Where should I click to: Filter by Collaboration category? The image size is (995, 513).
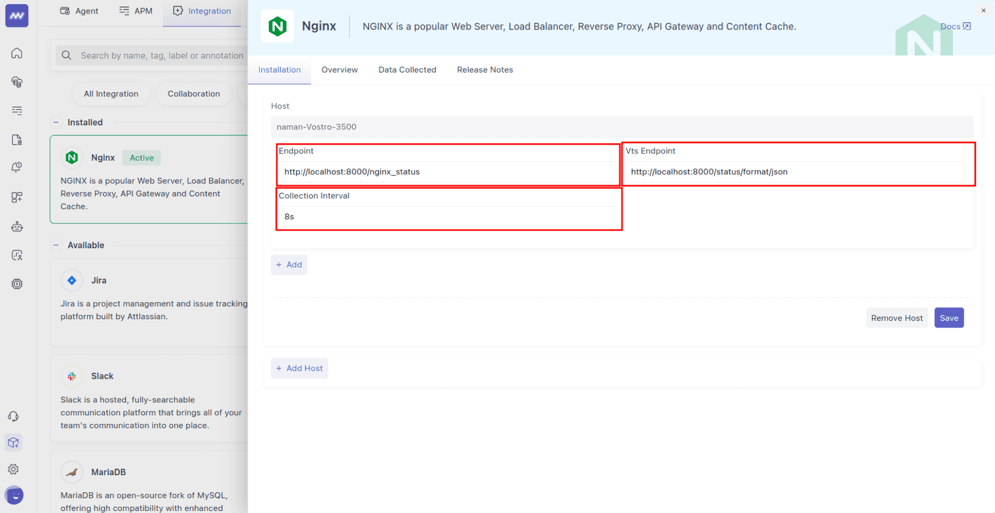194,94
